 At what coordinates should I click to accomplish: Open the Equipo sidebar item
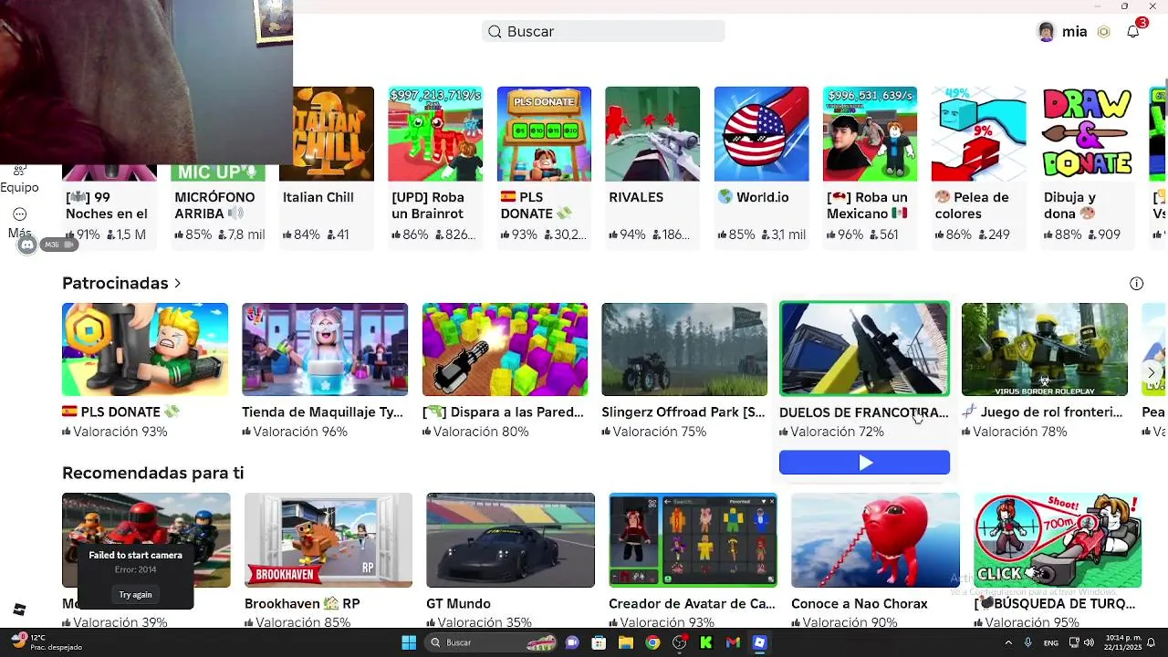click(x=19, y=180)
